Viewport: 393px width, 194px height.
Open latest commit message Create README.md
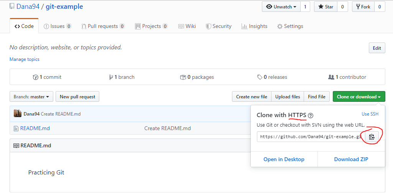(x=61, y=114)
